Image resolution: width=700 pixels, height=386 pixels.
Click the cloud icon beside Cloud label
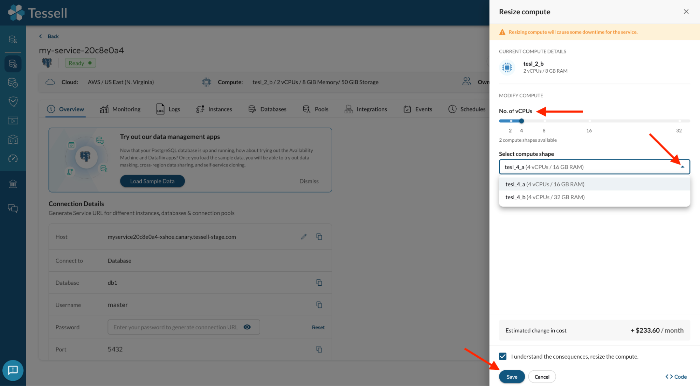pos(50,82)
